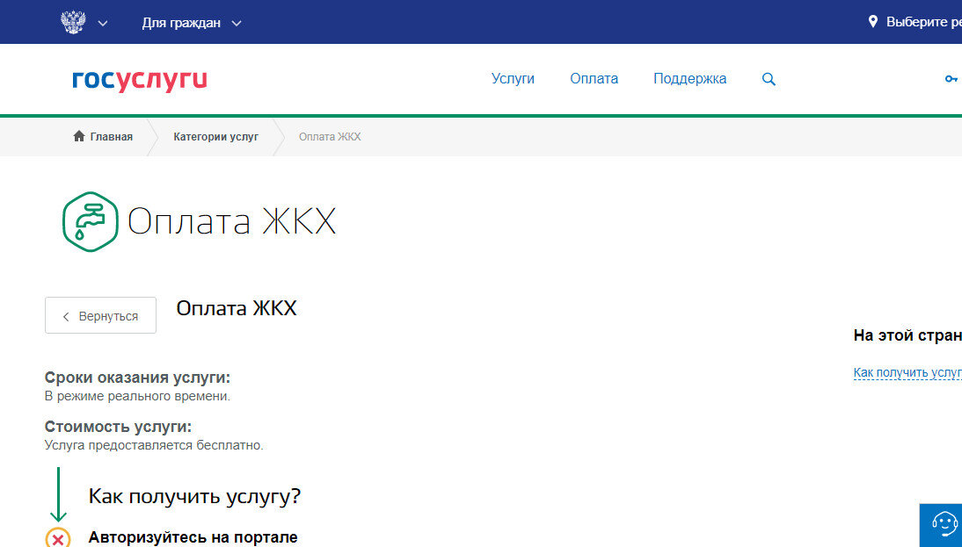Open the Поддержка menu item
The height and width of the screenshot is (547, 962).
tap(689, 78)
